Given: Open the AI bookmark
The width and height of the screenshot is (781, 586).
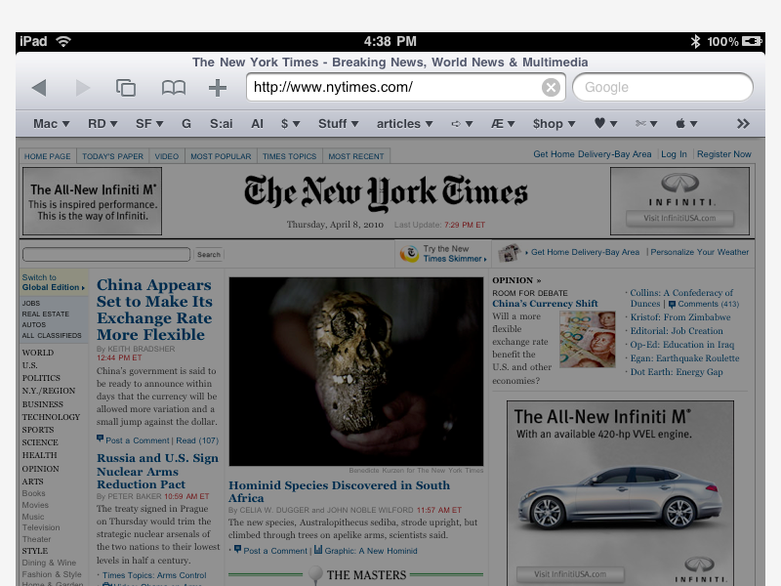Looking at the screenshot, I should pos(257,124).
